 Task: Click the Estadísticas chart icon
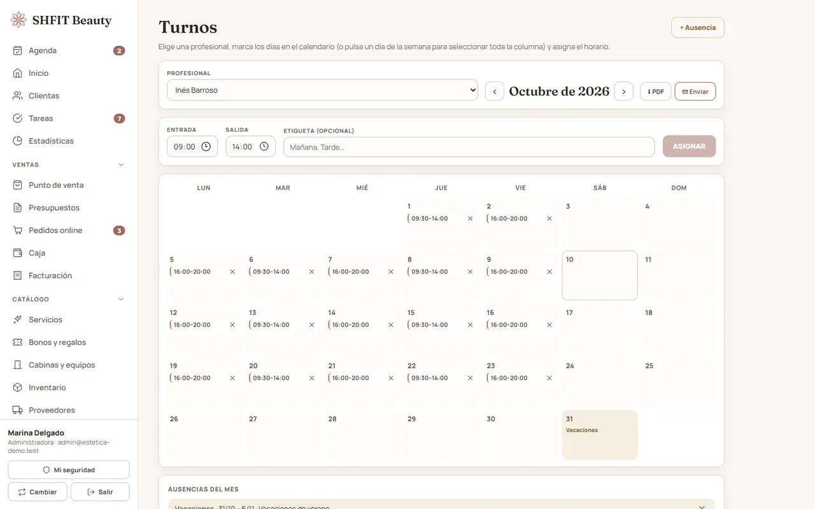18,141
